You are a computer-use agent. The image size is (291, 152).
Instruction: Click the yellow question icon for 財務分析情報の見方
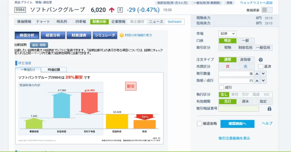(x=122, y=35)
